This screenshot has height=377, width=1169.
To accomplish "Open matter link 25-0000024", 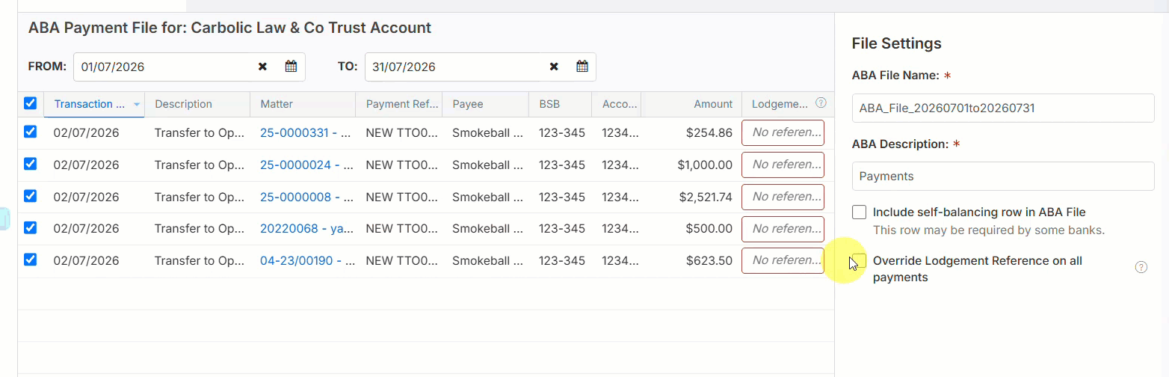I will pos(307,165).
